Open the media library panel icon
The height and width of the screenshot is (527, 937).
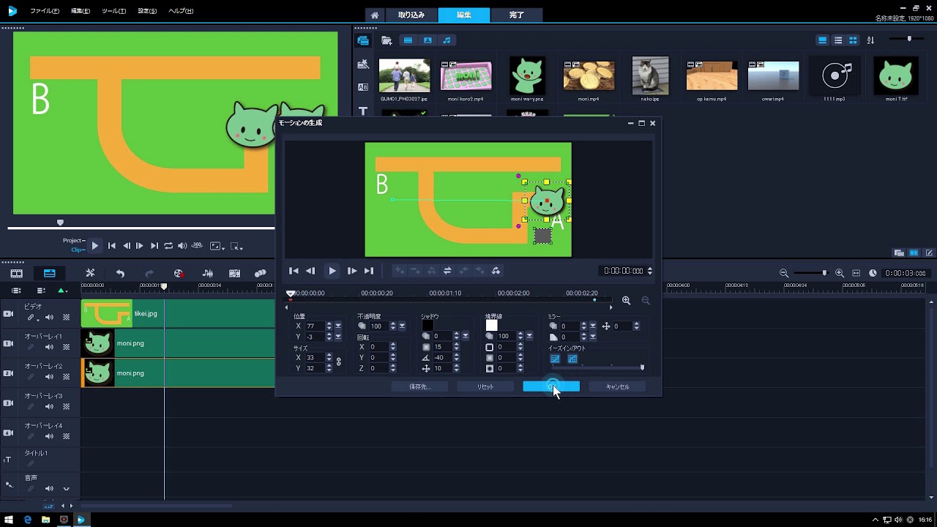(x=363, y=40)
